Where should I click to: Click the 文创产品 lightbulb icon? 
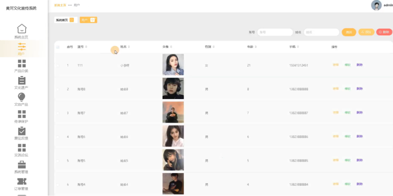(x=22, y=97)
